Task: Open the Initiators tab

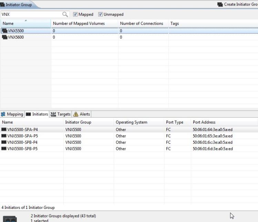Action: click(37, 114)
